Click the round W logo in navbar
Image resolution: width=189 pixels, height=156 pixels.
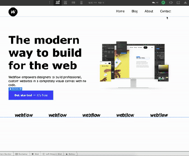click(13, 12)
